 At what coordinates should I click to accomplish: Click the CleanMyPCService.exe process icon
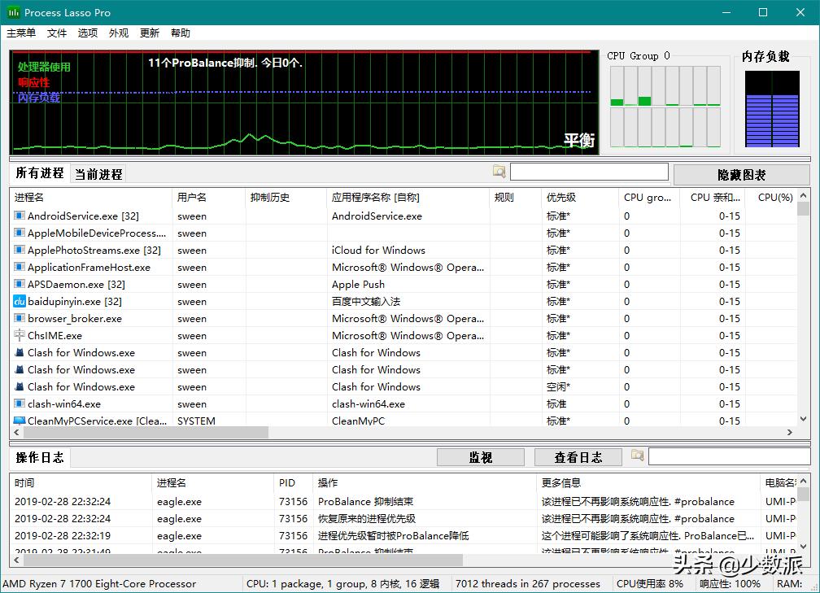click(x=18, y=421)
